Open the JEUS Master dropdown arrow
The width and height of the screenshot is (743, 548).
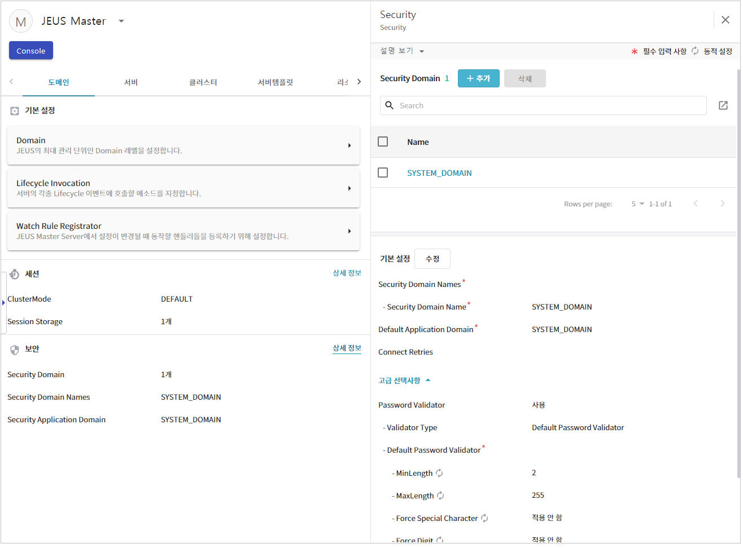click(121, 21)
